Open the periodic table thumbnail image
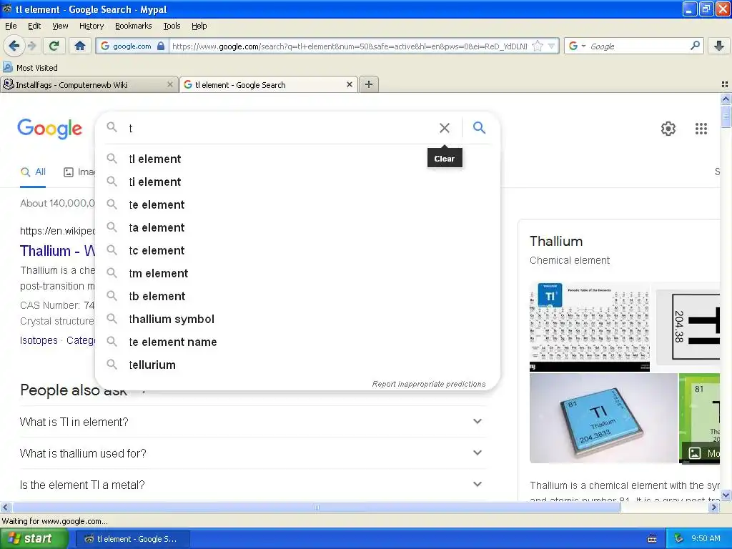 click(x=590, y=327)
